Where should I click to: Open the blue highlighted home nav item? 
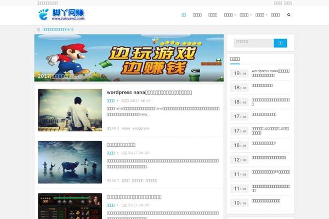(x=184, y=15)
